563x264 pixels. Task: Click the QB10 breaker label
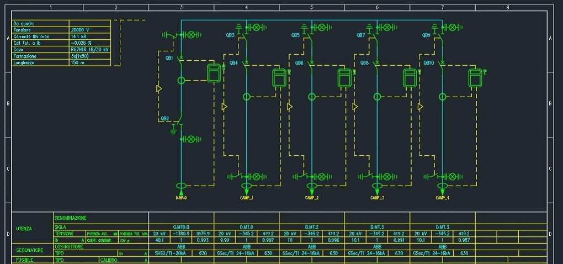(x=429, y=63)
